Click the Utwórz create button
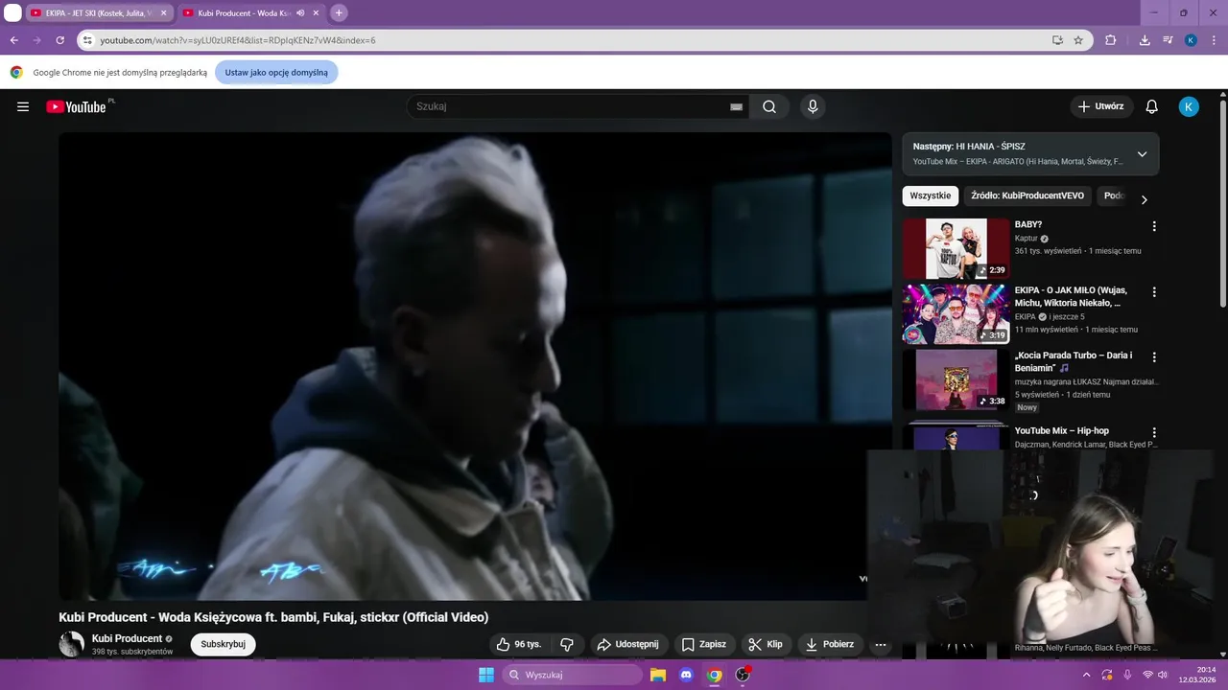The image size is (1228, 690). click(x=1101, y=106)
